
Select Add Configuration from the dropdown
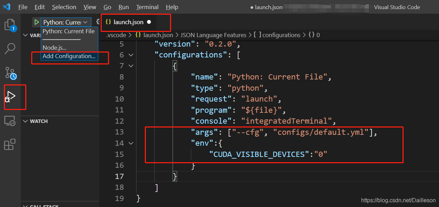pyautogui.click(x=69, y=56)
